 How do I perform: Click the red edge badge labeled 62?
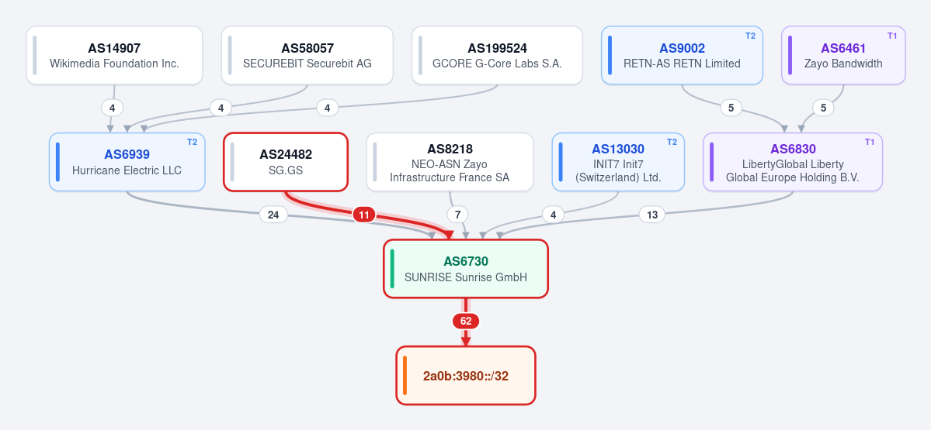pos(466,322)
